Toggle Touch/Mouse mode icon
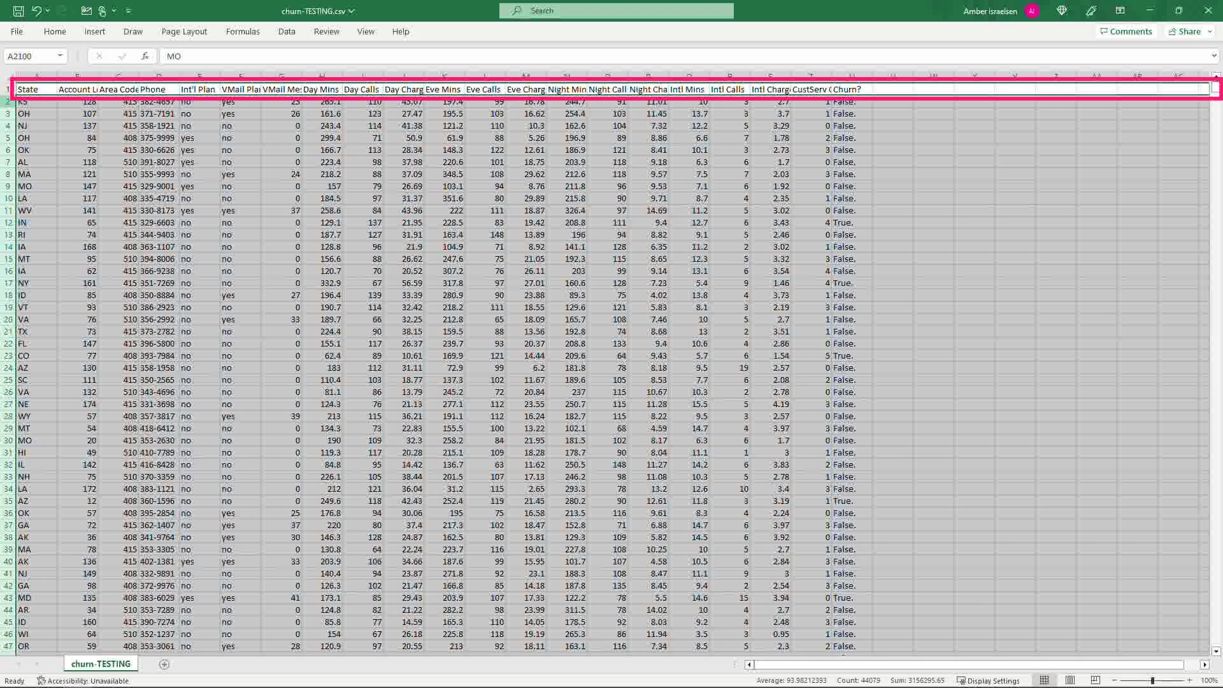 click(102, 11)
